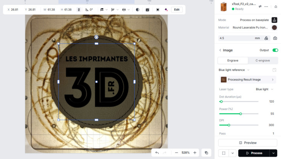
Task: Click the 528% zoom level value
Action: pos(186,153)
